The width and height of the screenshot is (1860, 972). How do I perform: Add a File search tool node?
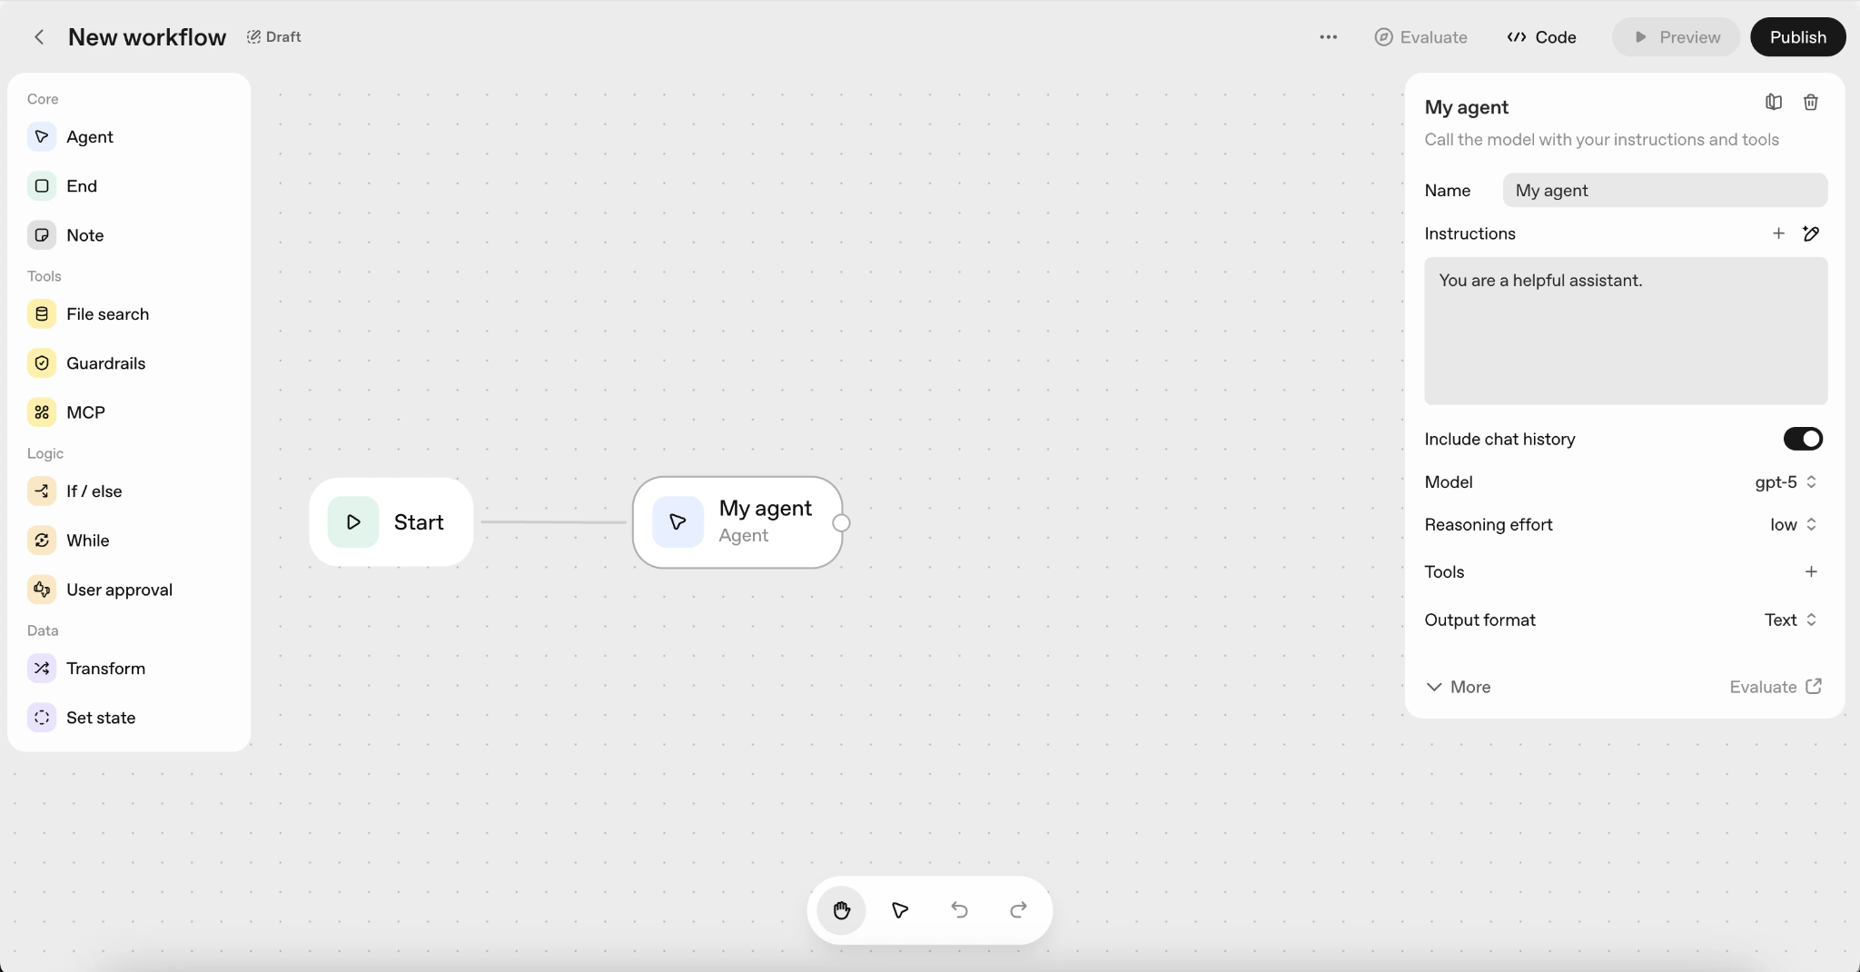click(x=109, y=313)
